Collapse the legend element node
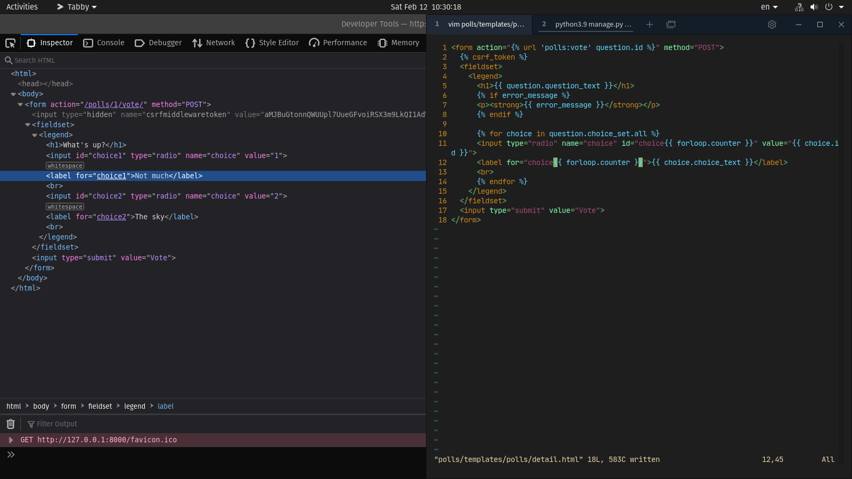Image resolution: width=852 pixels, height=479 pixels. 35,135
